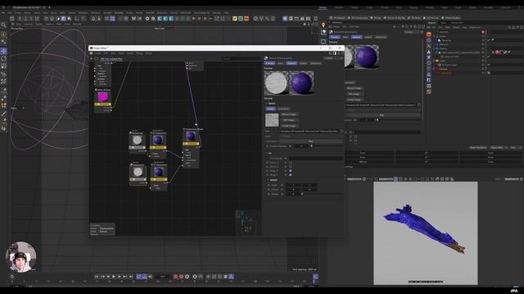Click the first red record keyframe button
The image size is (524, 294).
[175, 277]
